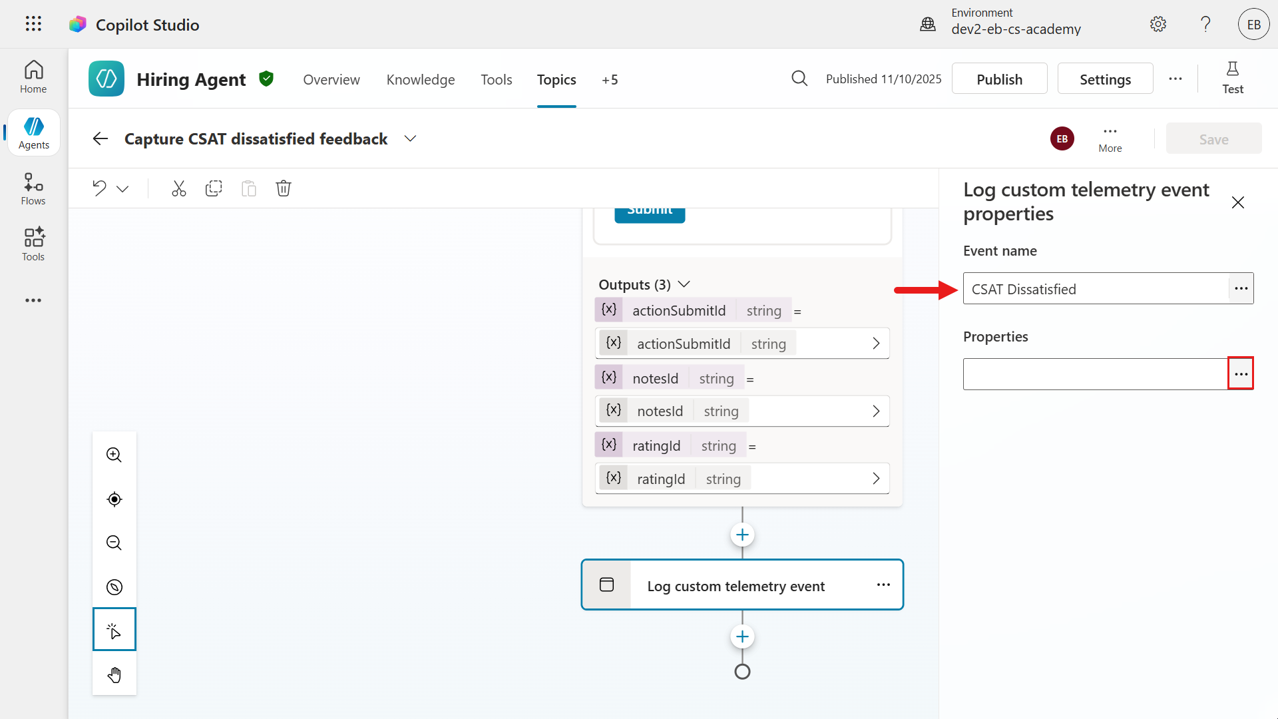Open the settings gear icon
The height and width of the screenshot is (719, 1278).
1158,24
